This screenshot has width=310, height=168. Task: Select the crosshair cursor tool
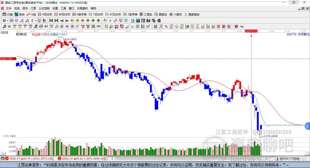(110, 21)
